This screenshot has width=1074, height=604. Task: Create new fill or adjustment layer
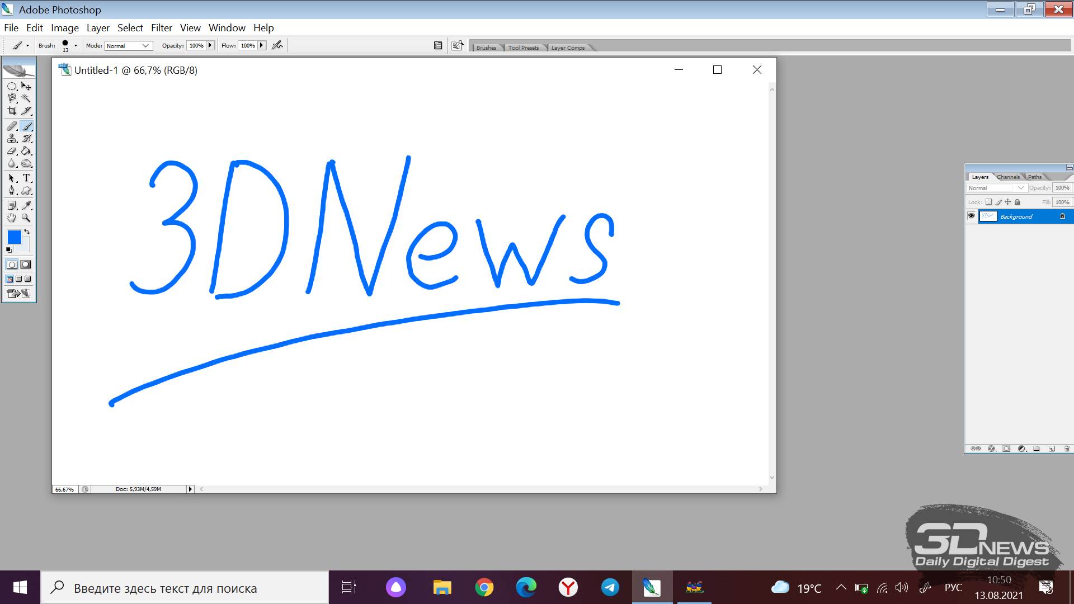tap(1022, 449)
